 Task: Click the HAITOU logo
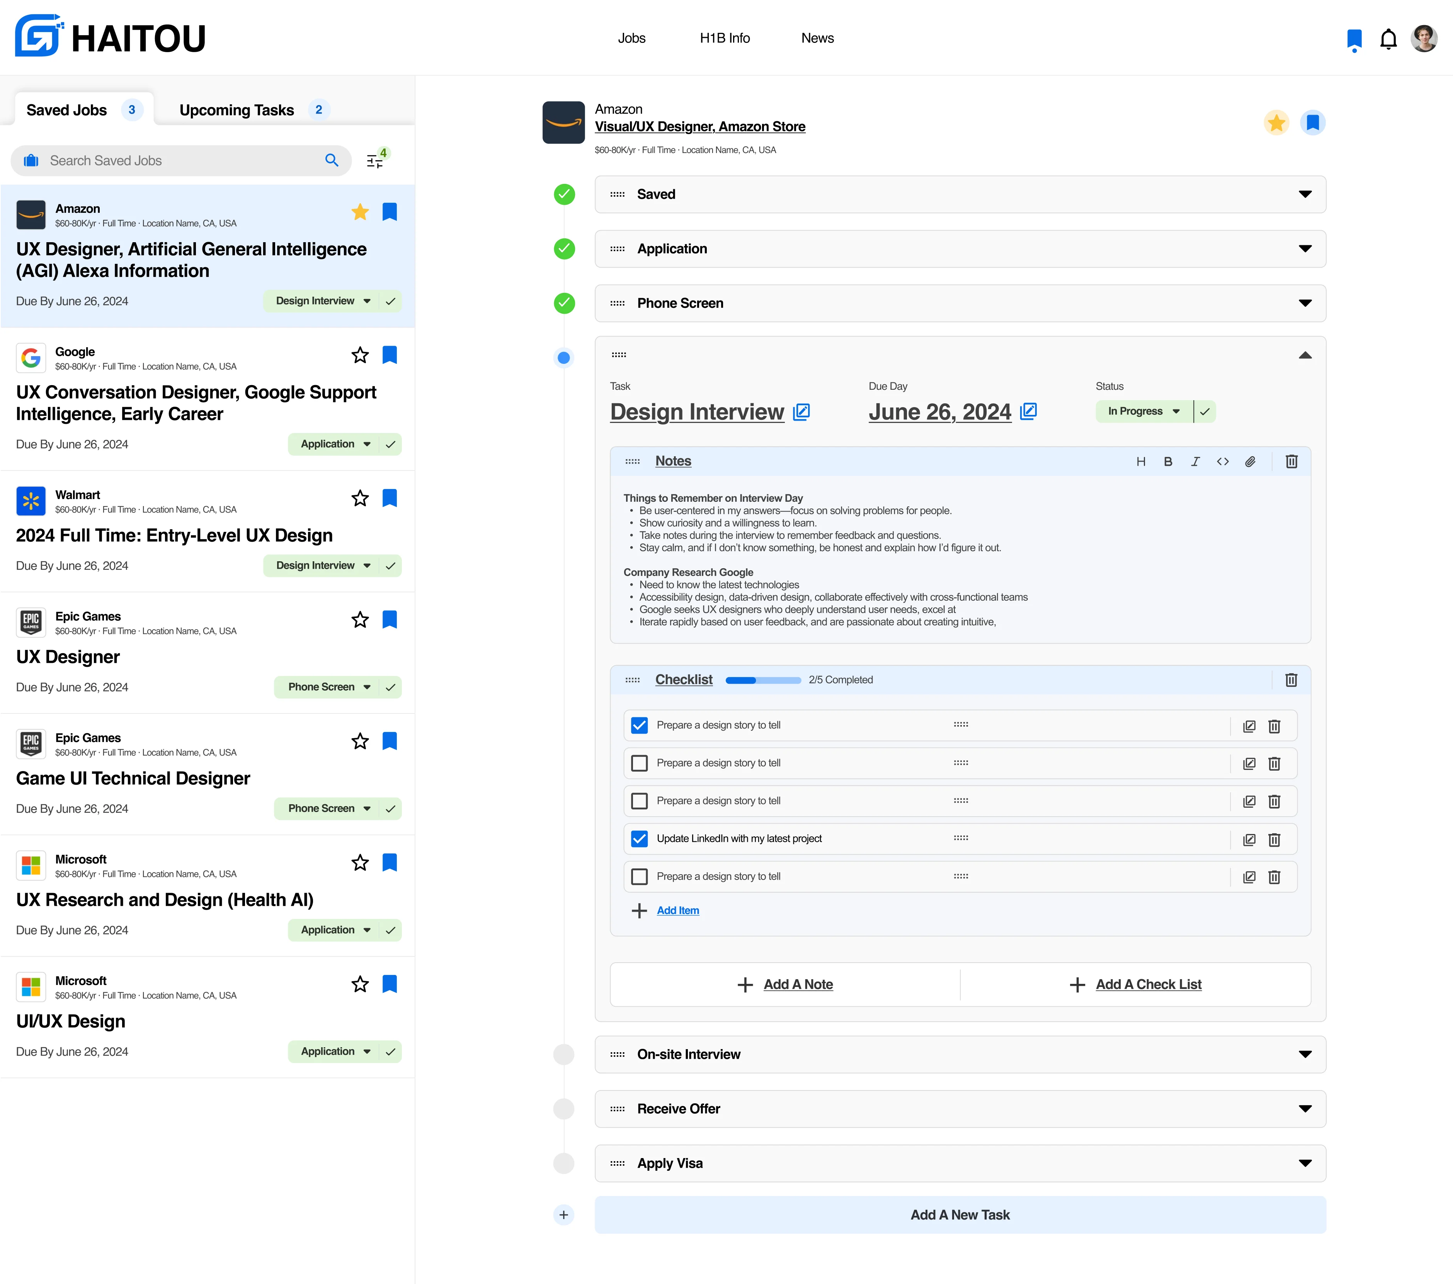point(110,36)
